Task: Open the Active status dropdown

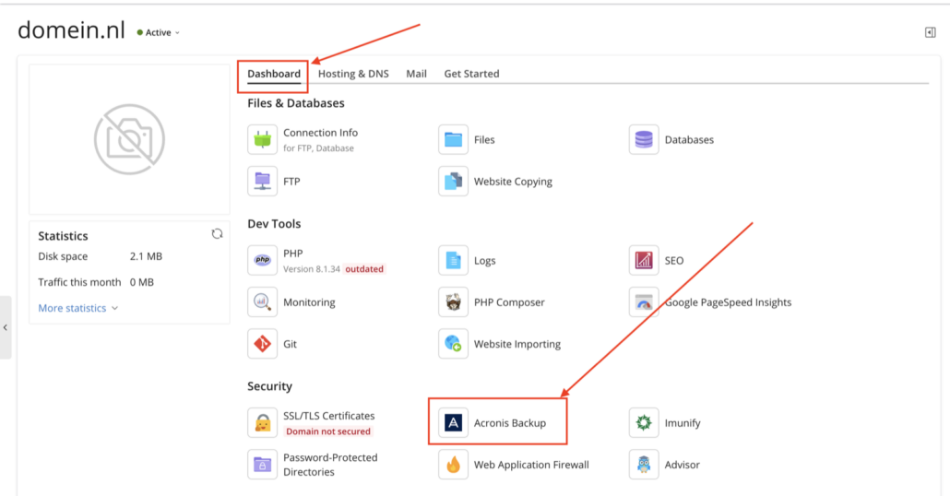Action: [158, 32]
